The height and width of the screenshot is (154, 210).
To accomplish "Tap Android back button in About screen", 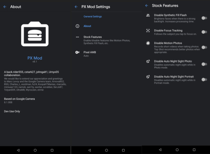I will tap(18, 150).
